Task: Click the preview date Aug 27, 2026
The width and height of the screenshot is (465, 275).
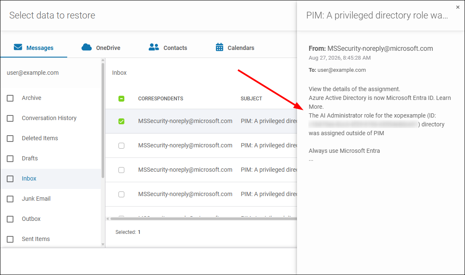Action: [x=339, y=58]
